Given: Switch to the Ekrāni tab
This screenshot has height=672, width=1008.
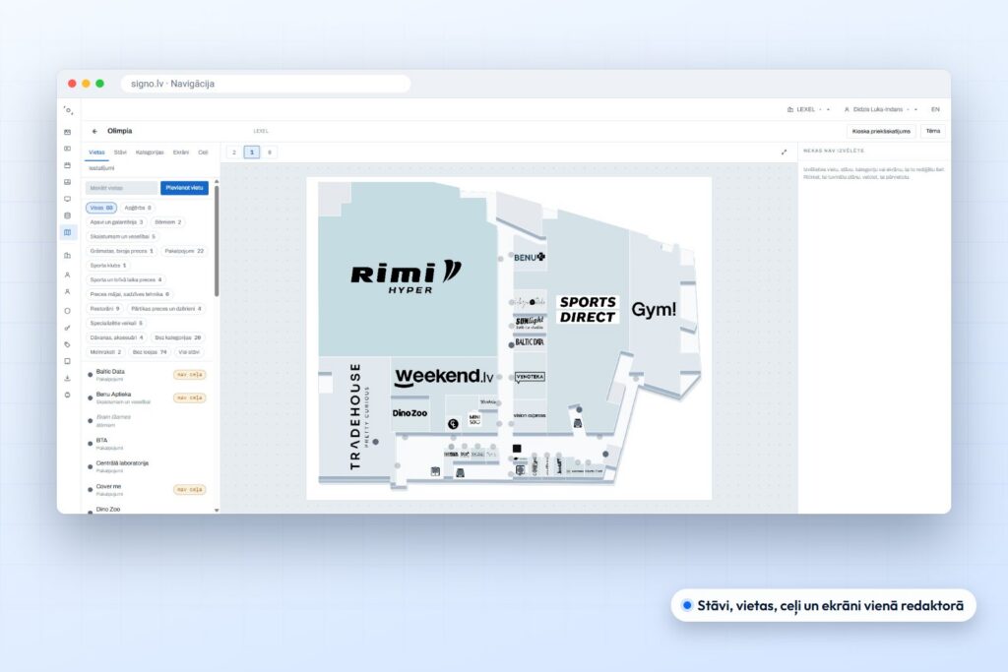Looking at the screenshot, I should [181, 153].
